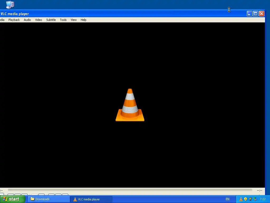This screenshot has width=270, height=203.
Task: Open the yellow security shield tray alert
Action: 245,199
